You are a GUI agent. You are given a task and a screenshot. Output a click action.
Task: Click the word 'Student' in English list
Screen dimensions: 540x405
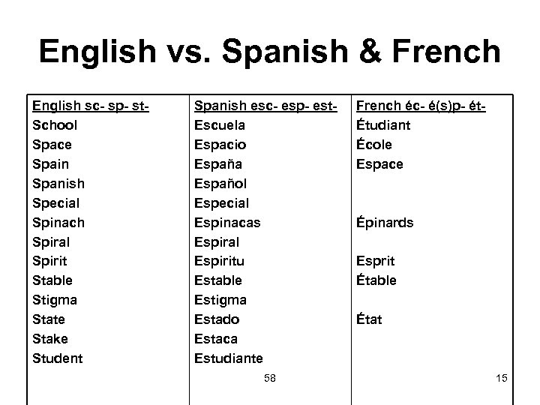click(58, 358)
